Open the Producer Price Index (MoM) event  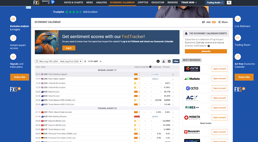pos(62,134)
